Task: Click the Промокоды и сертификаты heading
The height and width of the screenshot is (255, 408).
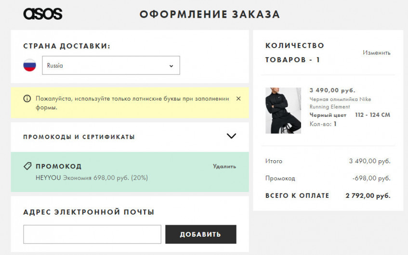Action: tap(79, 137)
